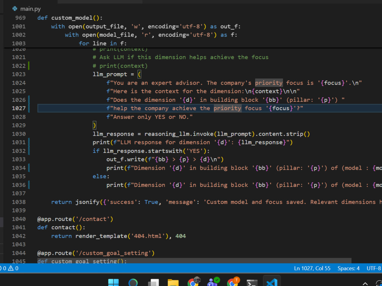The image size is (382, 286).
Task: Click print statement on line 1036
Action: pos(244,185)
